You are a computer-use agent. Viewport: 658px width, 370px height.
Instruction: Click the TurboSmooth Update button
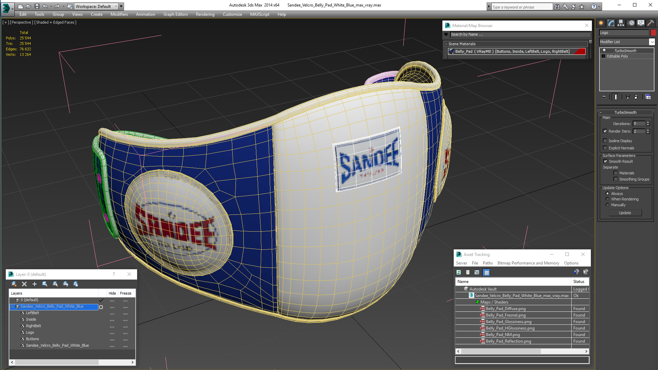tap(625, 213)
